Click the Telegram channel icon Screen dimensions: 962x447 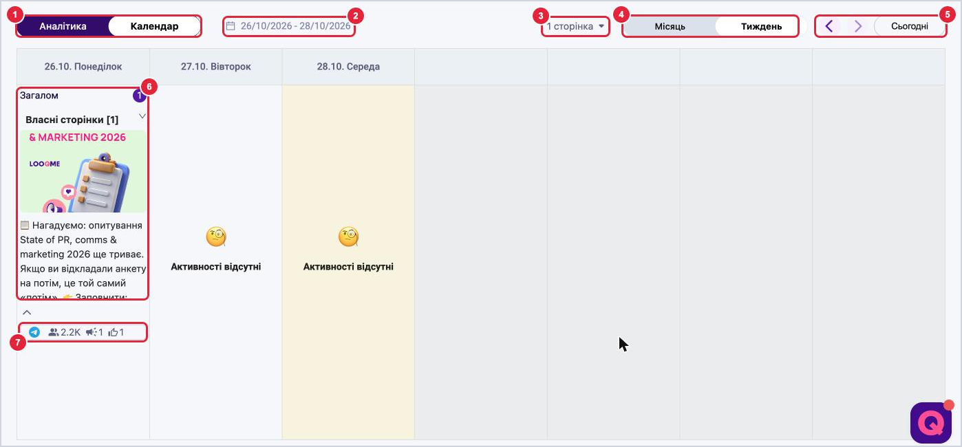click(34, 332)
